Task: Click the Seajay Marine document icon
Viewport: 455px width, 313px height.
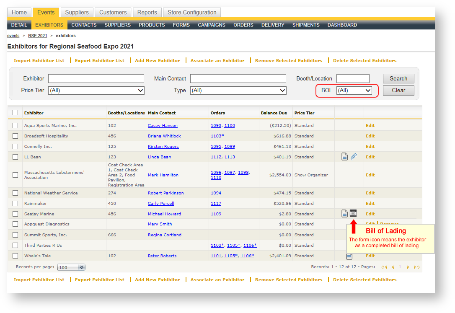Action: [344, 214]
